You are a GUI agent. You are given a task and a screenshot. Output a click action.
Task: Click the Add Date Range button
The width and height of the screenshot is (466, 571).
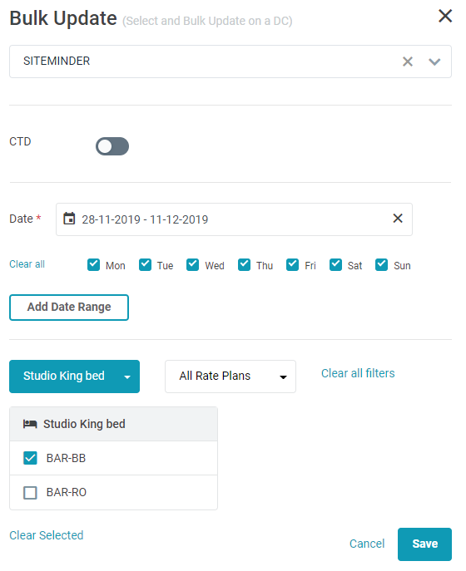pyautogui.click(x=69, y=308)
